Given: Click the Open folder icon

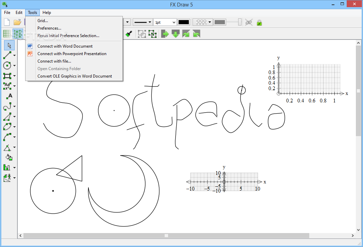Looking at the screenshot, I should pos(17,22).
